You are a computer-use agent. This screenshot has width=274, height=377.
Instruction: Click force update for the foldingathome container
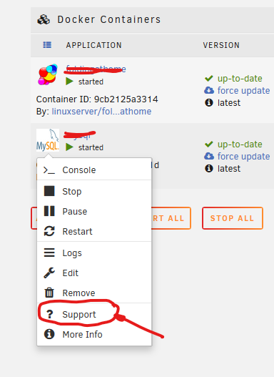[x=243, y=91]
